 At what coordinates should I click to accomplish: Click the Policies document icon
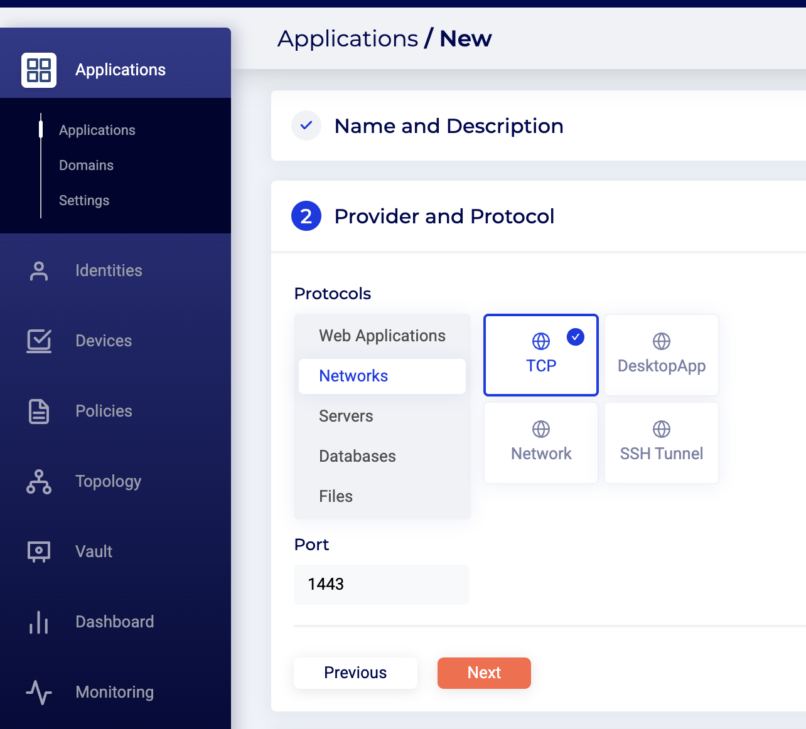pyautogui.click(x=39, y=412)
